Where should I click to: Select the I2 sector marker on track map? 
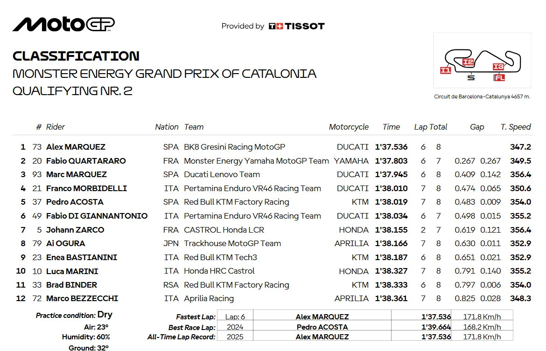pos(468,62)
